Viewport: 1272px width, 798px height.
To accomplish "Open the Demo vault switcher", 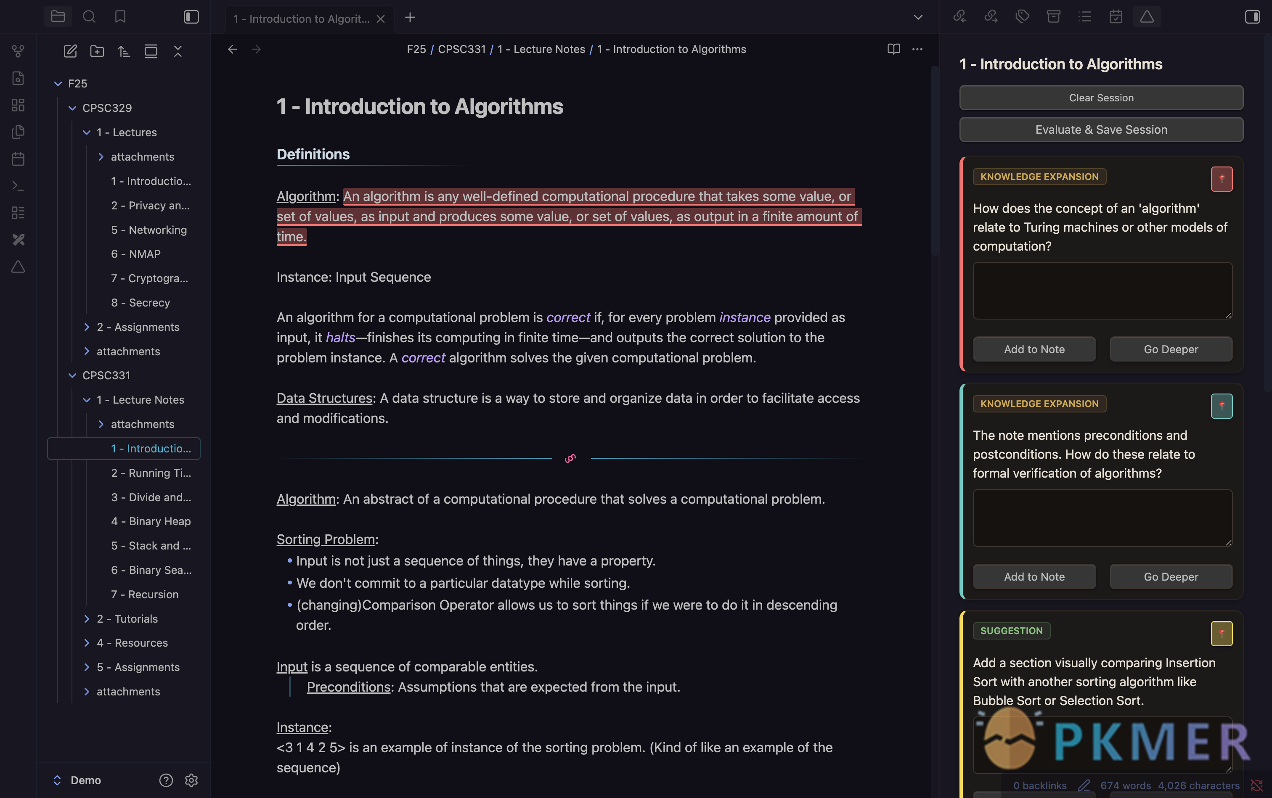I will click(77, 780).
